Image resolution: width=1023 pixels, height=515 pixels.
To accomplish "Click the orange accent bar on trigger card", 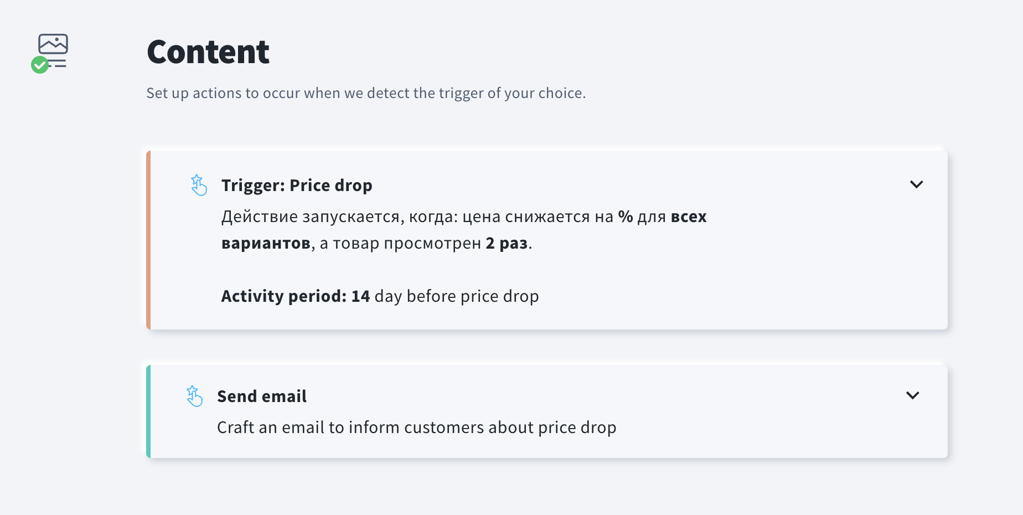I will (148, 240).
